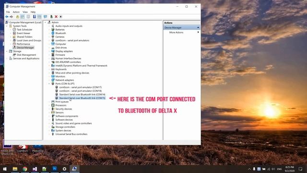Toggle the Show/Hide Console Tree toolbar icon

tap(23, 17)
